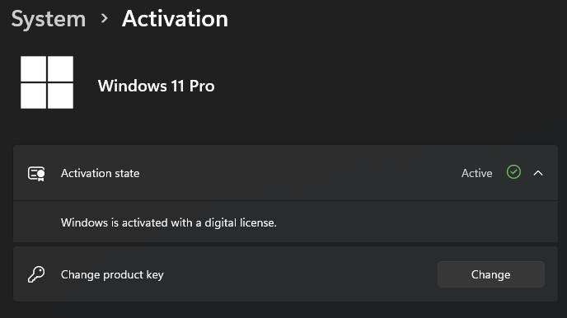Viewport: 567px width, 318px height.
Task: Click the Activation state certificate icon
Action: pyautogui.click(x=36, y=174)
